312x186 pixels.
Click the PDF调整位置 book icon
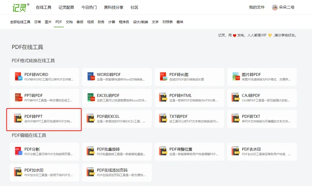[x=163, y=151]
